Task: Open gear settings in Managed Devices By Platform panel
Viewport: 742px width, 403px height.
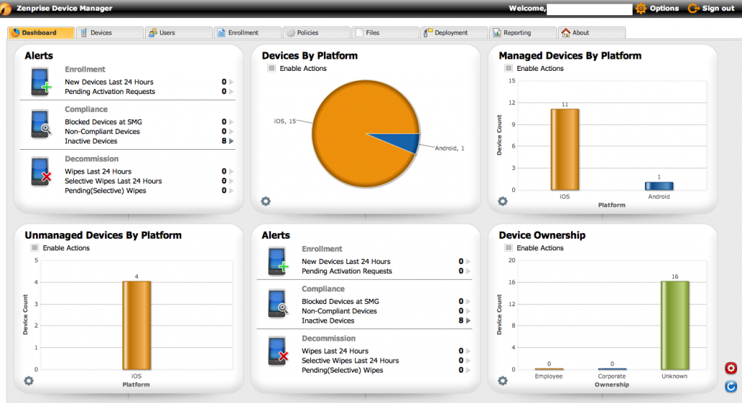Action: click(502, 201)
